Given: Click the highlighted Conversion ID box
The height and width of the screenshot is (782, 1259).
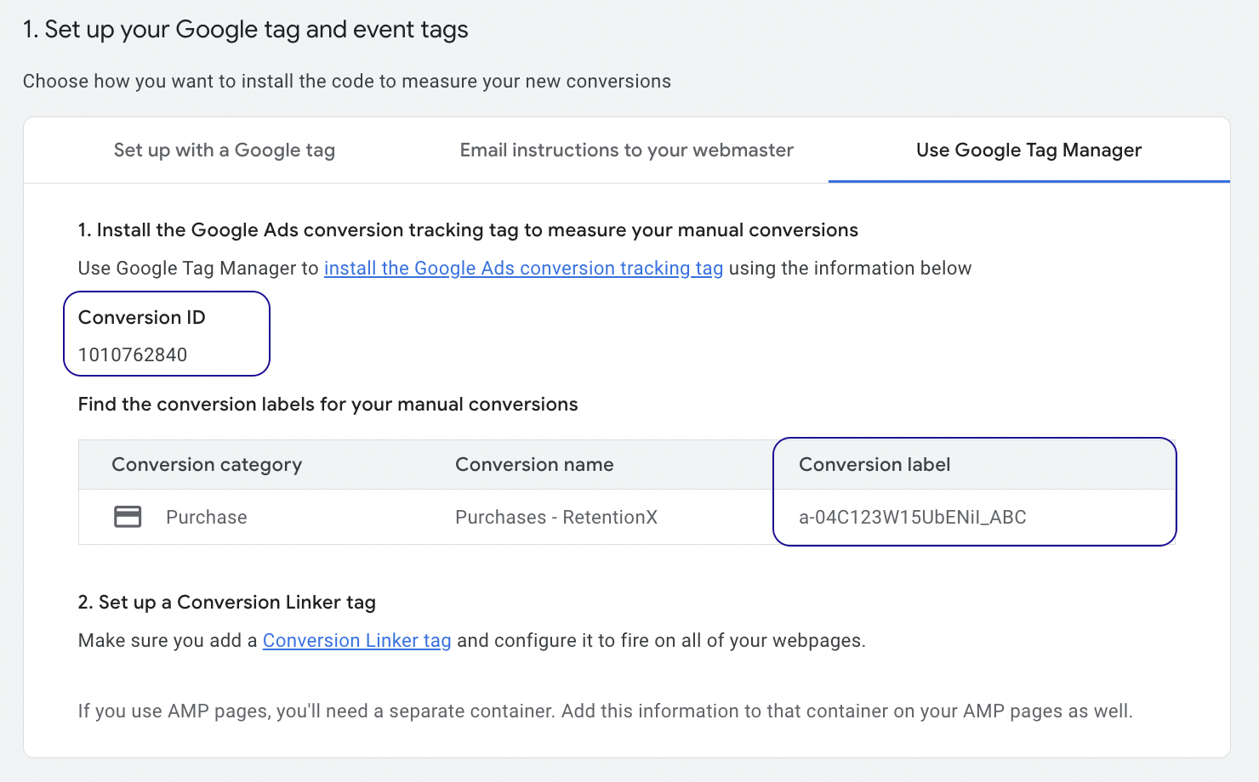Looking at the screenshot, I should pos(166,333).
